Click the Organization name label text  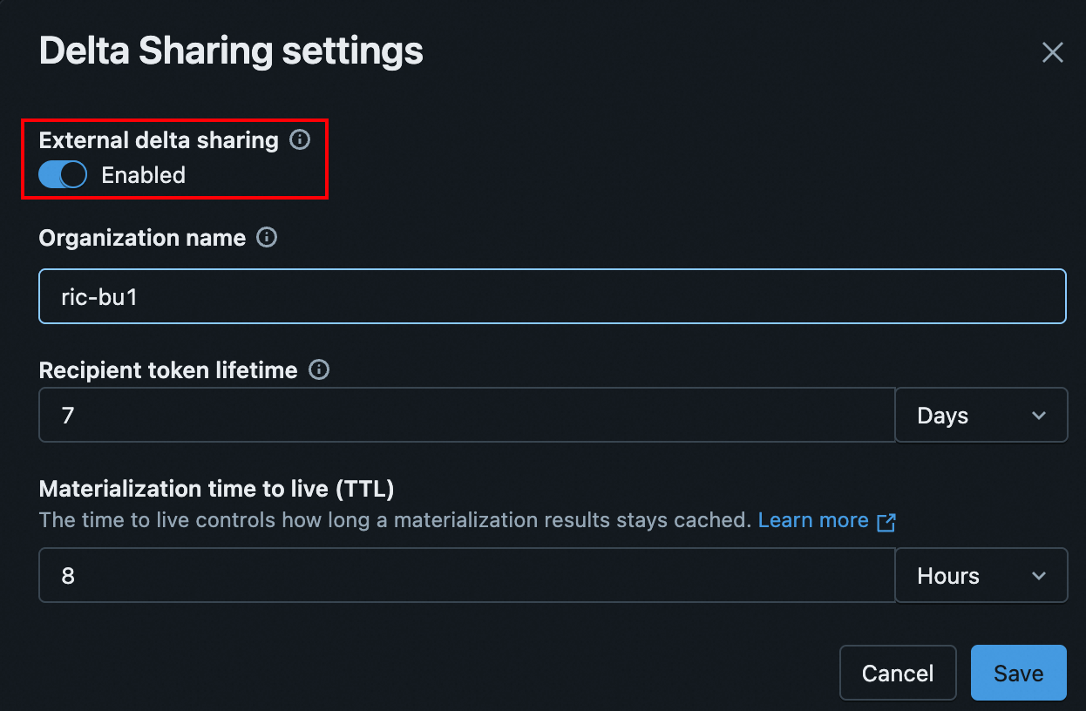142,238
